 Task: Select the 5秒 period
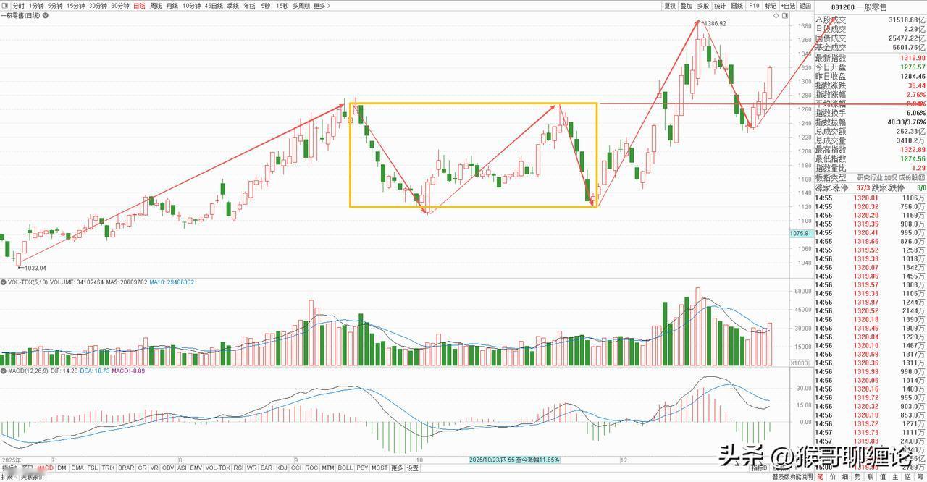click(x=266, y=6)
